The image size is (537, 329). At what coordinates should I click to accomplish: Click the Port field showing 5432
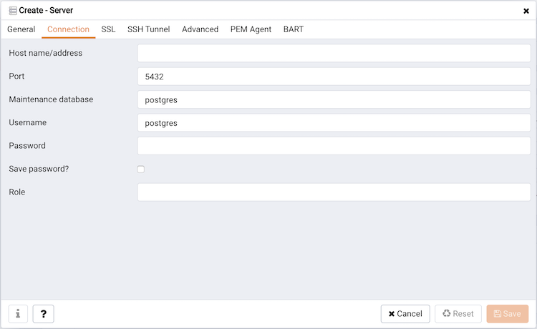coord(334,77)
